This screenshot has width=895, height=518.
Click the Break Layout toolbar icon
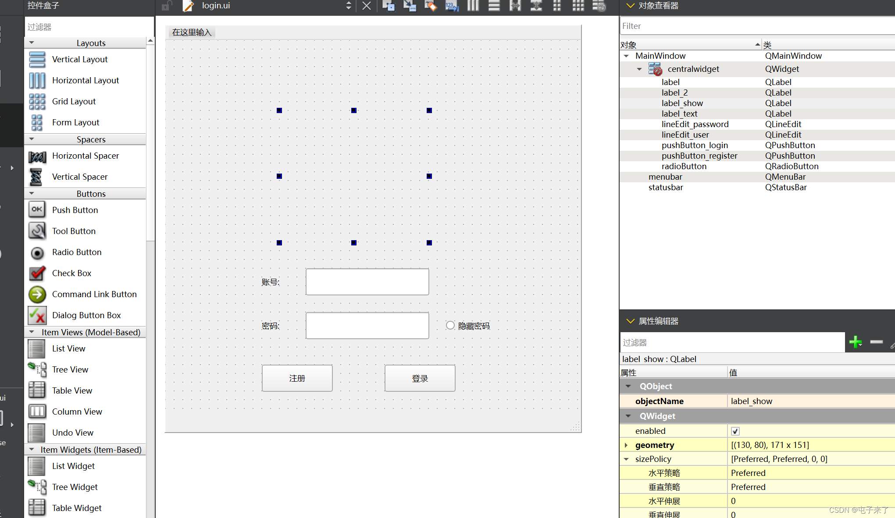[599, 6]
